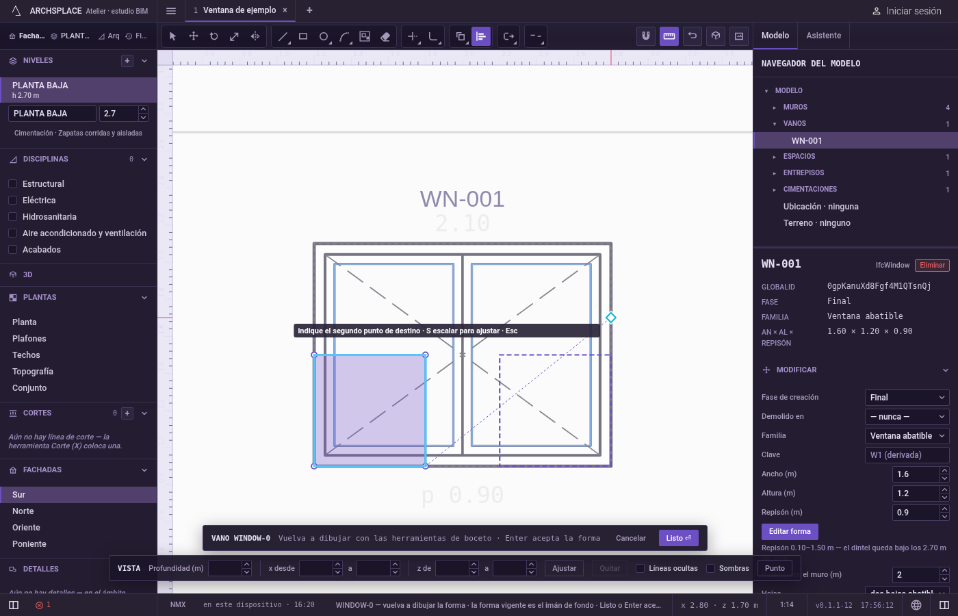Select the Align left tool
958x616 pixels.
(x=481, y=36)
